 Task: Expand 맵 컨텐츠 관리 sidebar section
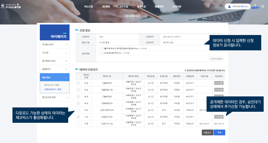coord(66,61)
